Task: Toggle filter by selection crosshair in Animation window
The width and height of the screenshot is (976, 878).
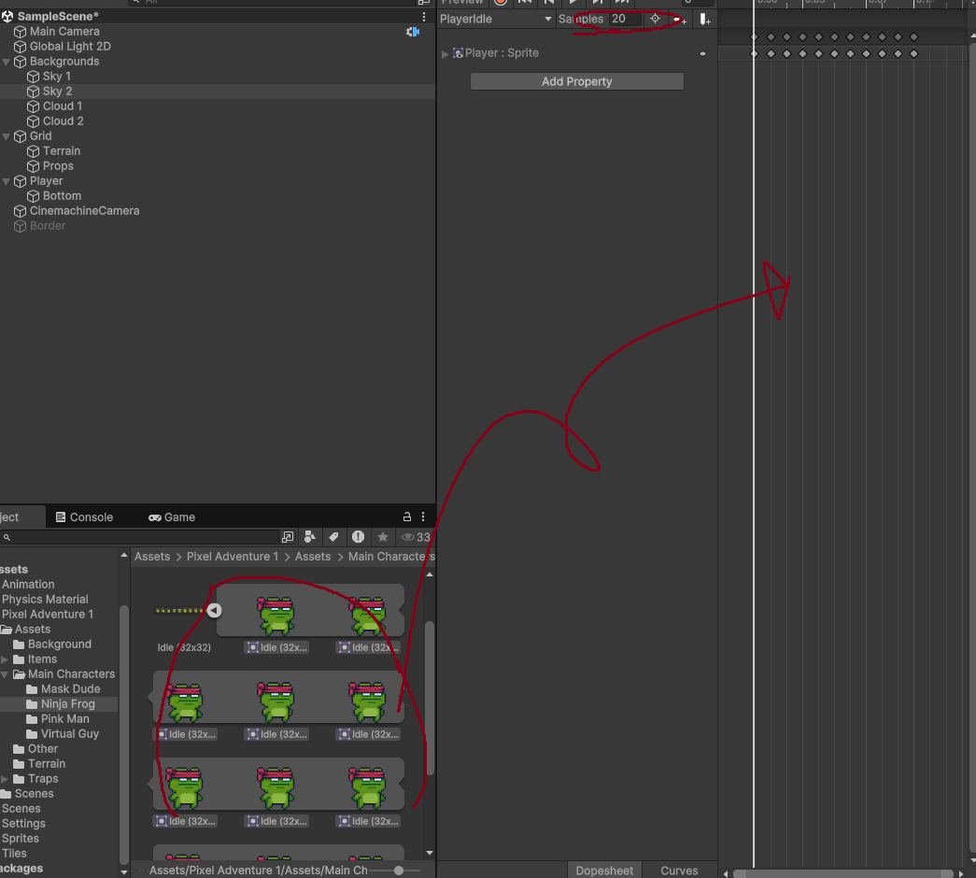Action: click(x=655, y=19)
